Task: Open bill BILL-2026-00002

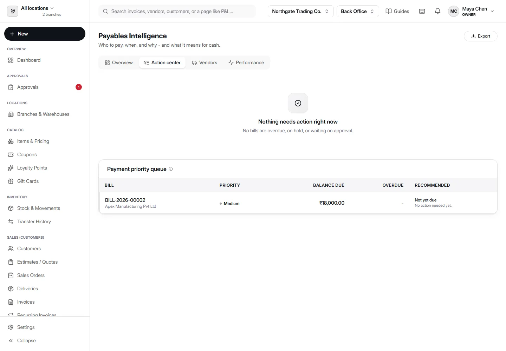Action: point(125,200)
